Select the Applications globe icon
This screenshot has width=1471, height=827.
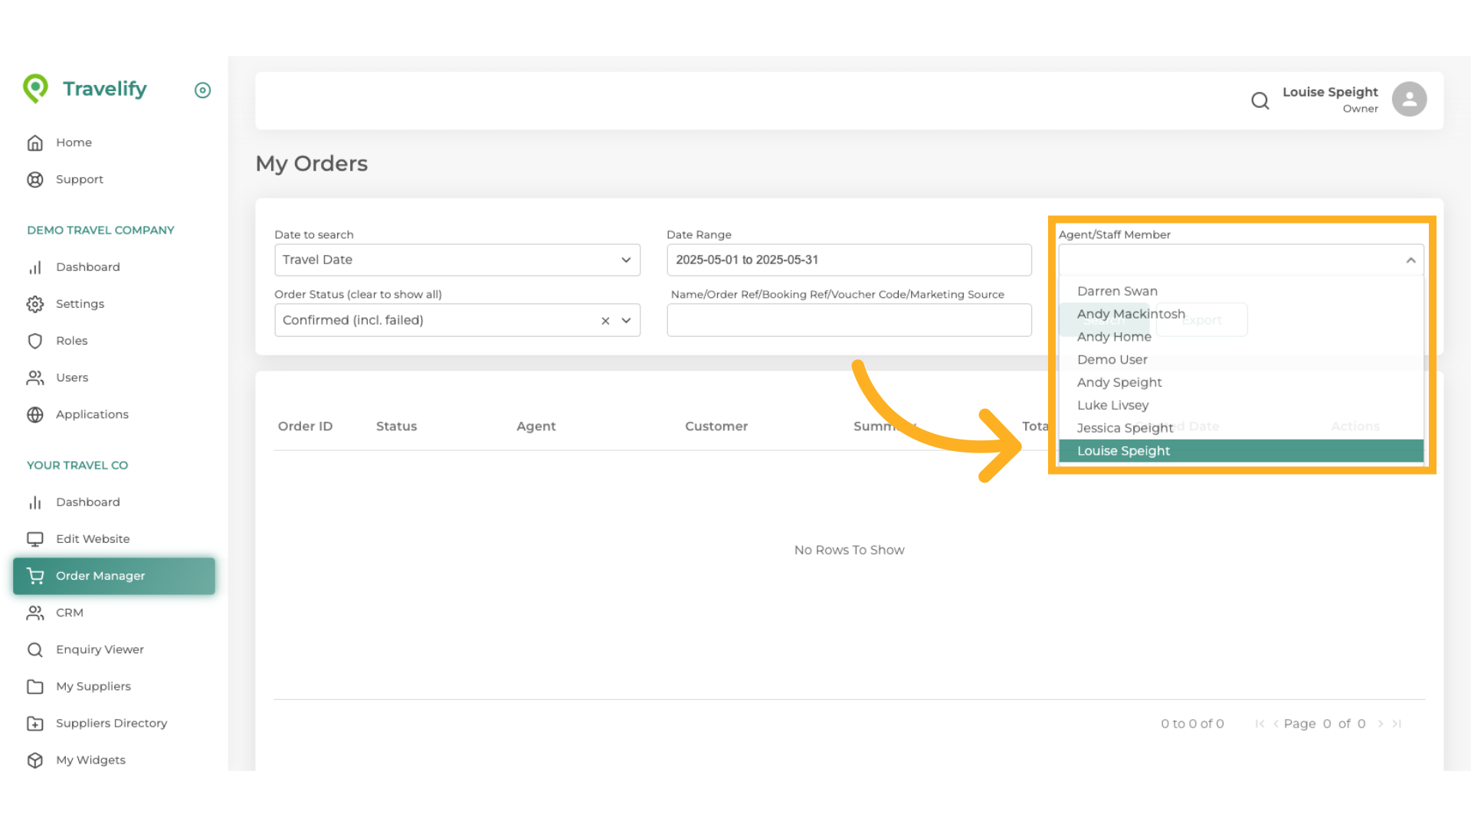coord(35,414)
